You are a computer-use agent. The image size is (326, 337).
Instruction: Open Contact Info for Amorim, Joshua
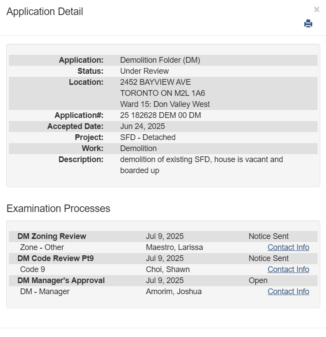288,292
